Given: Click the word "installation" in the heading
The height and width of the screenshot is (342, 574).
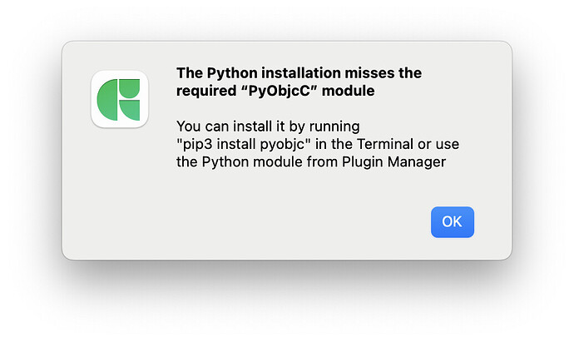Looking at the screenshot, I should (x=301, y=73).
